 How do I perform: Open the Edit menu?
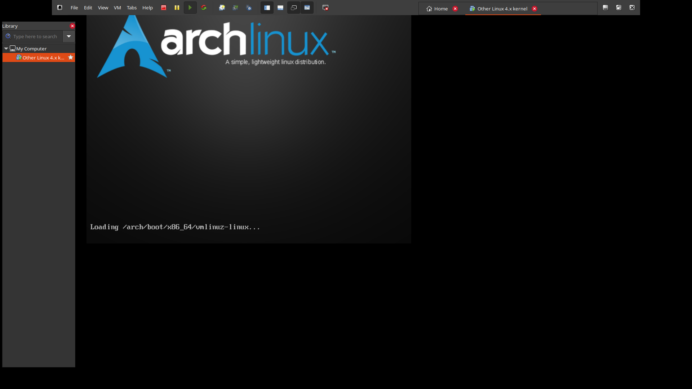[88, 8]
